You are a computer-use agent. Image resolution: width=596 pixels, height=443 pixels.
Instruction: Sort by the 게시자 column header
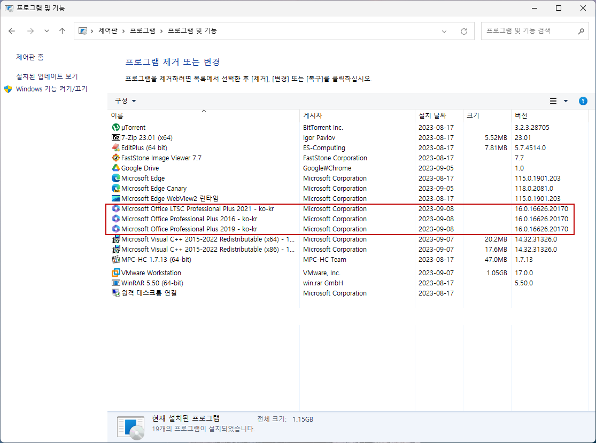click(357, 115)
